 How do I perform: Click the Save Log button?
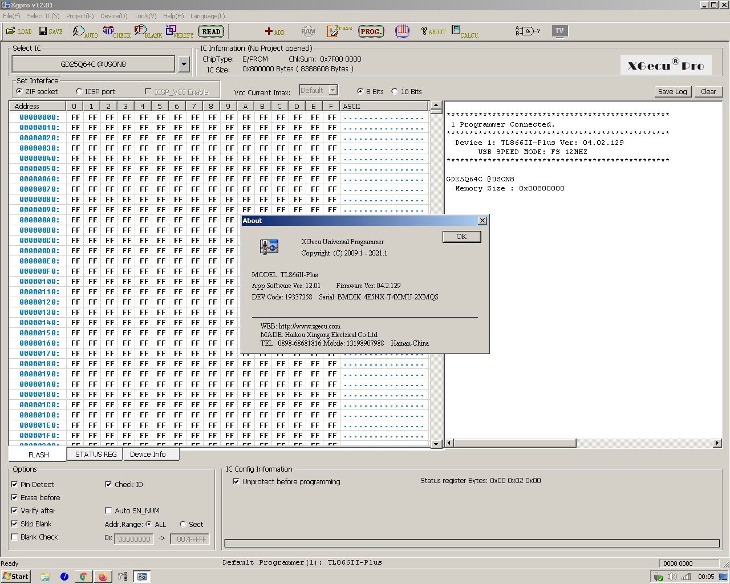point(672,91)
